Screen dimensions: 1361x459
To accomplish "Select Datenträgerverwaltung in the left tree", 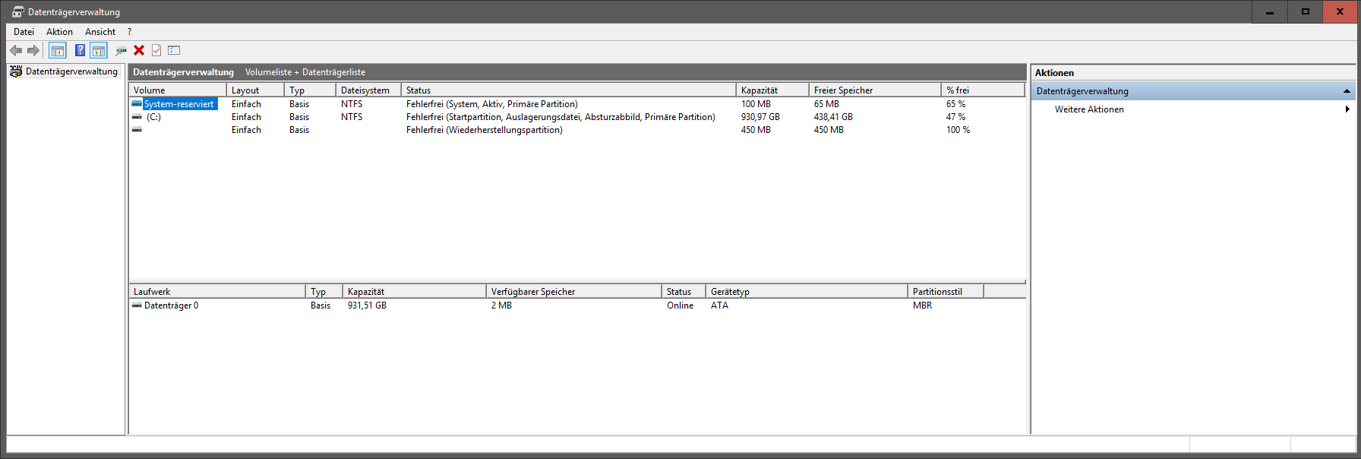I will click(71, 71).
